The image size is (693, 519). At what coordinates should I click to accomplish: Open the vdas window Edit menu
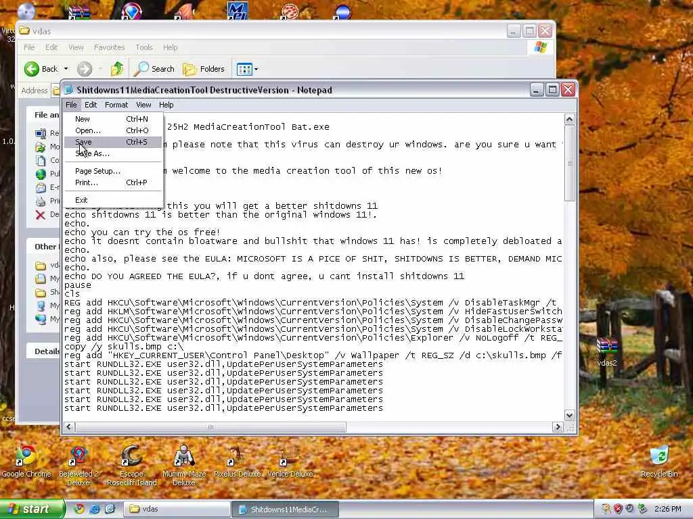[x=51, y=47]
